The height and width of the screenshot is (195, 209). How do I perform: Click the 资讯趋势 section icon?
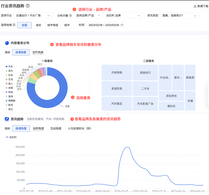[x=7, y=119]
